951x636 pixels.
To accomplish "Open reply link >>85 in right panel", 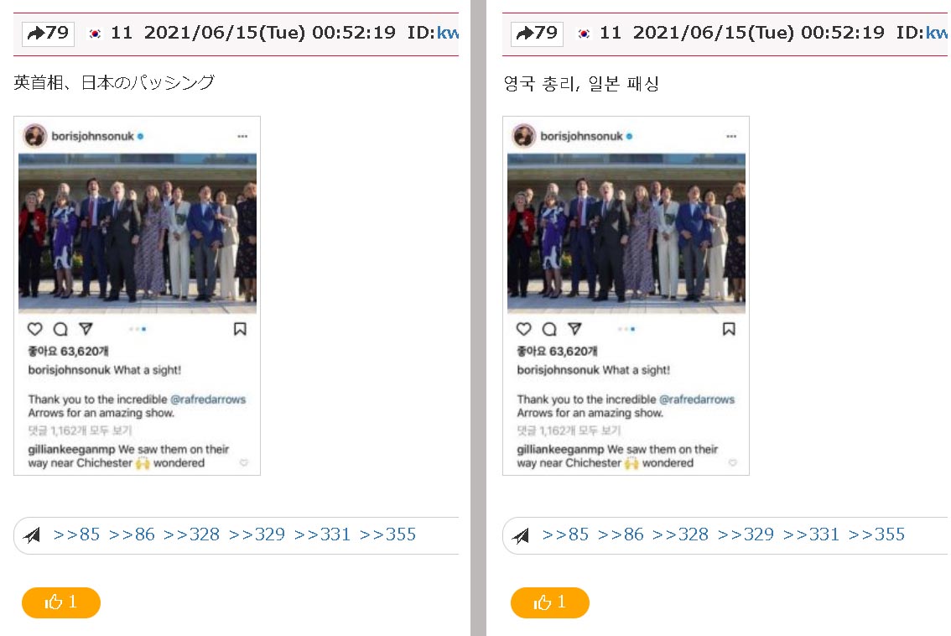I will 565,534.
